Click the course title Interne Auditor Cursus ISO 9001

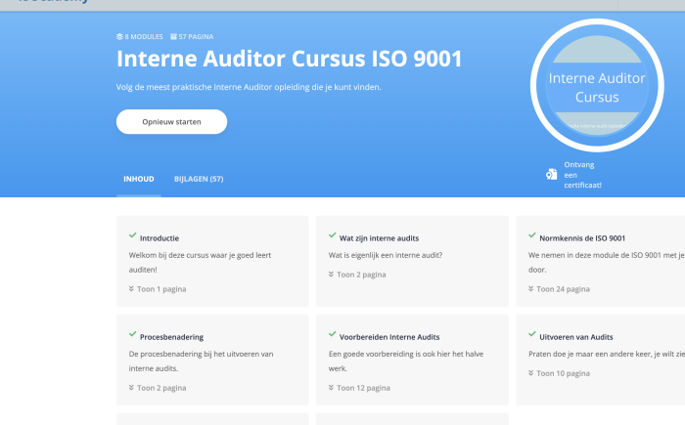tap(290, 59)
